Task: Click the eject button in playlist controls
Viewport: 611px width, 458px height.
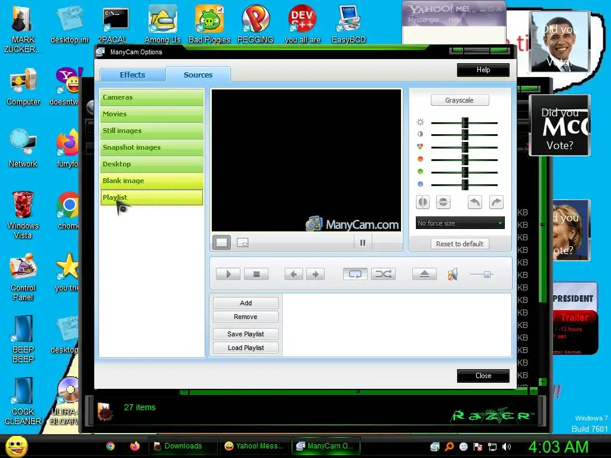Action: coord(424,274)
